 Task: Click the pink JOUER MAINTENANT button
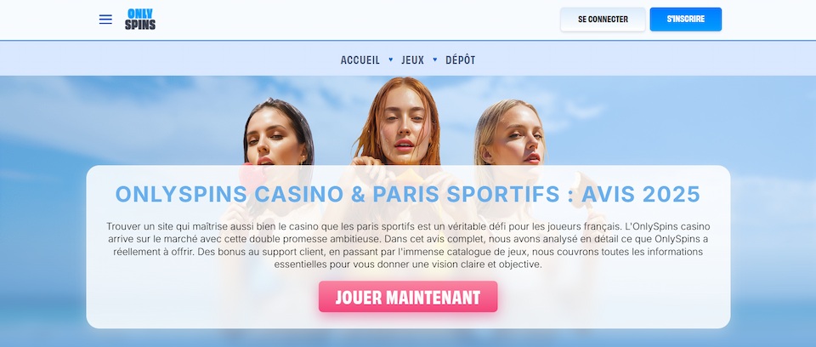(x=408, y=297)
